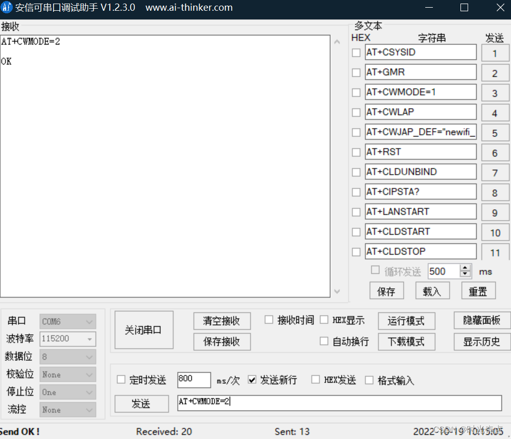The image size is (511, 439).
Task: Send row 10 AT+CLDSTART command
Action: 495,232
